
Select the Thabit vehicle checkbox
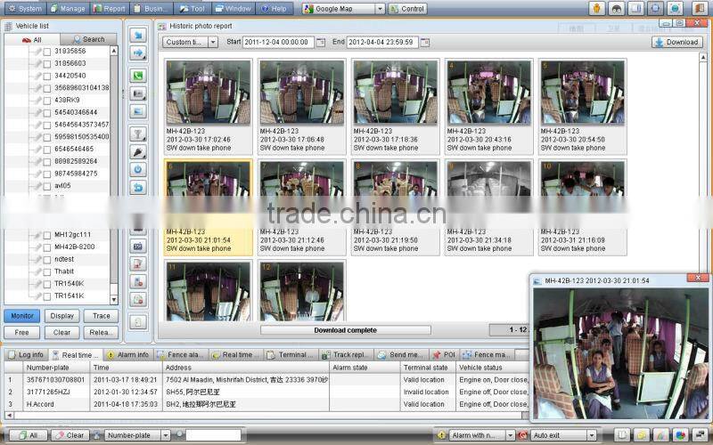click(x=47, y=272)
